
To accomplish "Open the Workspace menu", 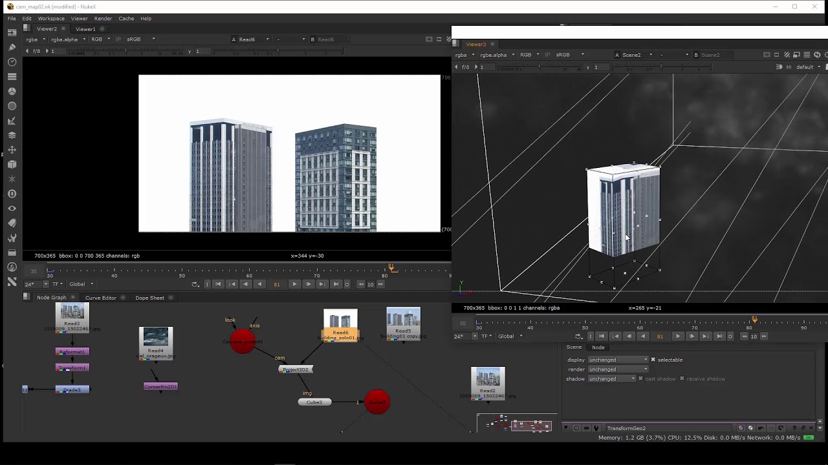I will (51, 18).
